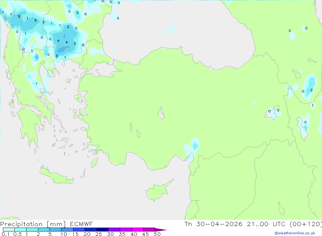Image resolution: width=322 pixels, height=236 pixels.
Task: Pick the 40–45 mm magenta legend swatch
Action: click(x=137, y=230)
